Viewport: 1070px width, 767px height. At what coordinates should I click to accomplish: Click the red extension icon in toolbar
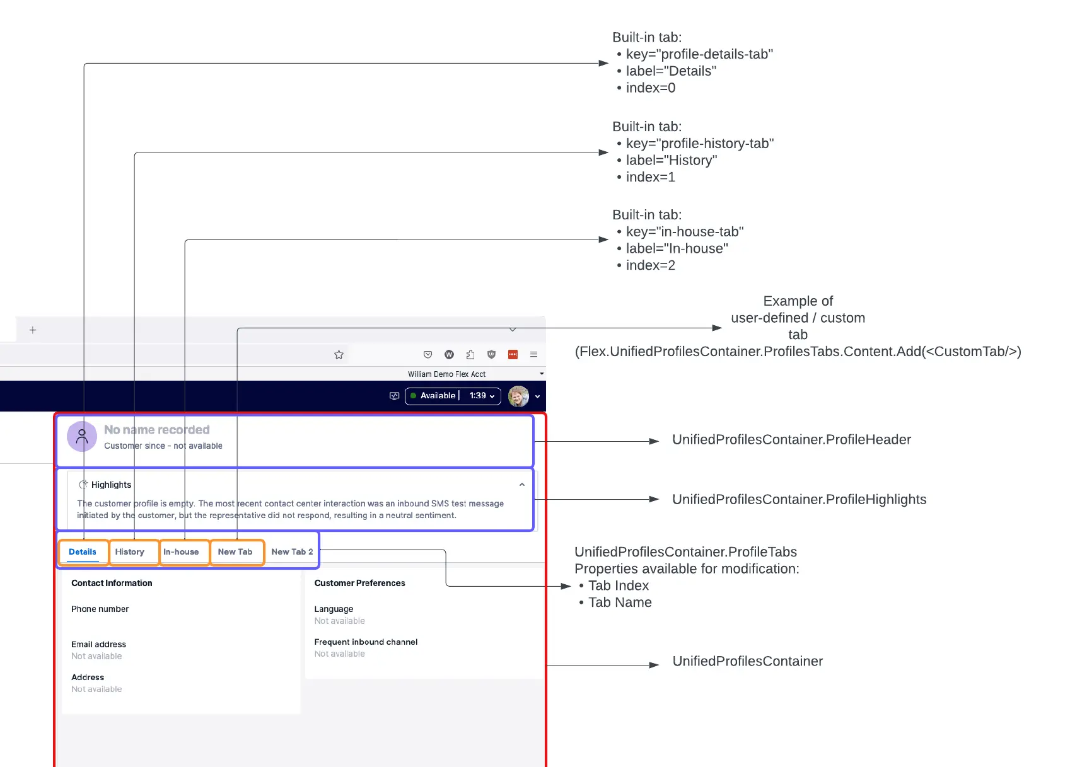coord(513,355)
